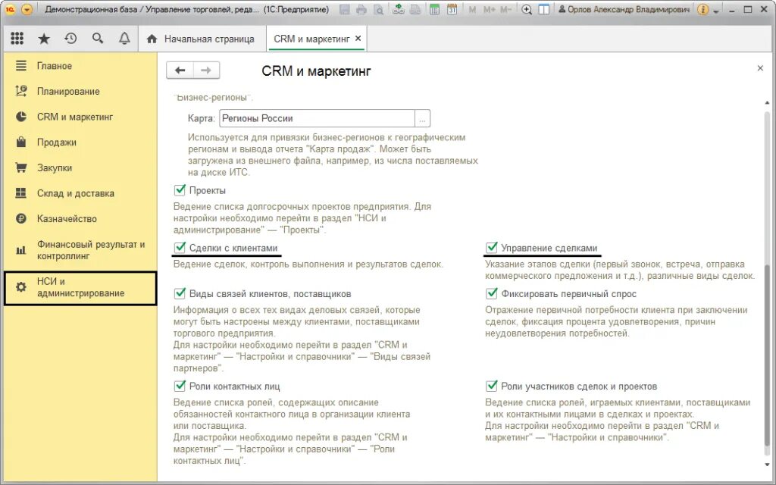776x485 pixels.
Task: Click the scrollbar up arrow
Action: (768, 102)
